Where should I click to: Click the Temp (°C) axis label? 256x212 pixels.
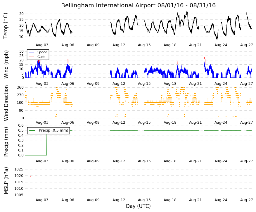click(6, 26)
